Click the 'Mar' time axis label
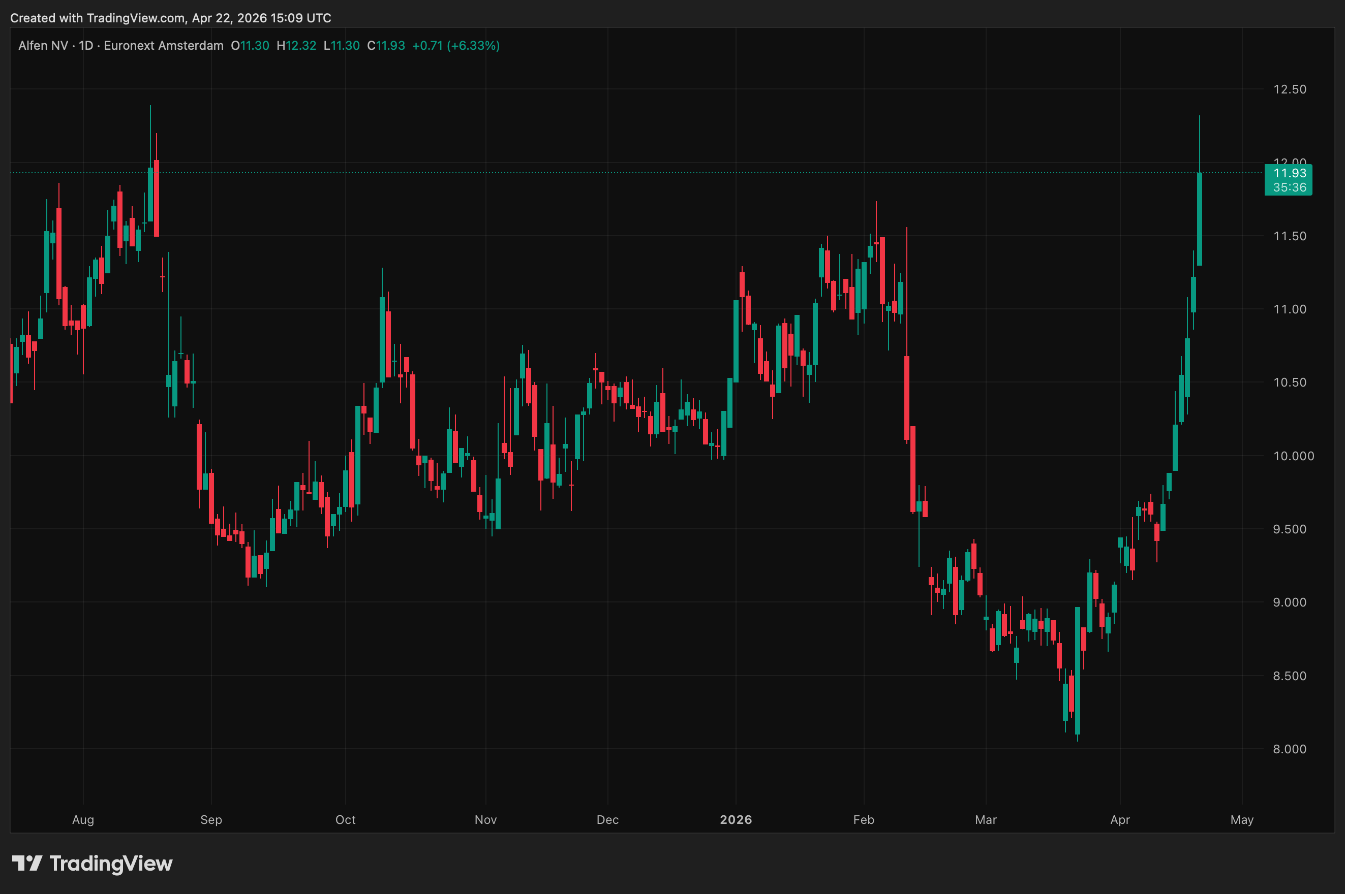This screenshot has width=1345, height=894. coord(986,820)
